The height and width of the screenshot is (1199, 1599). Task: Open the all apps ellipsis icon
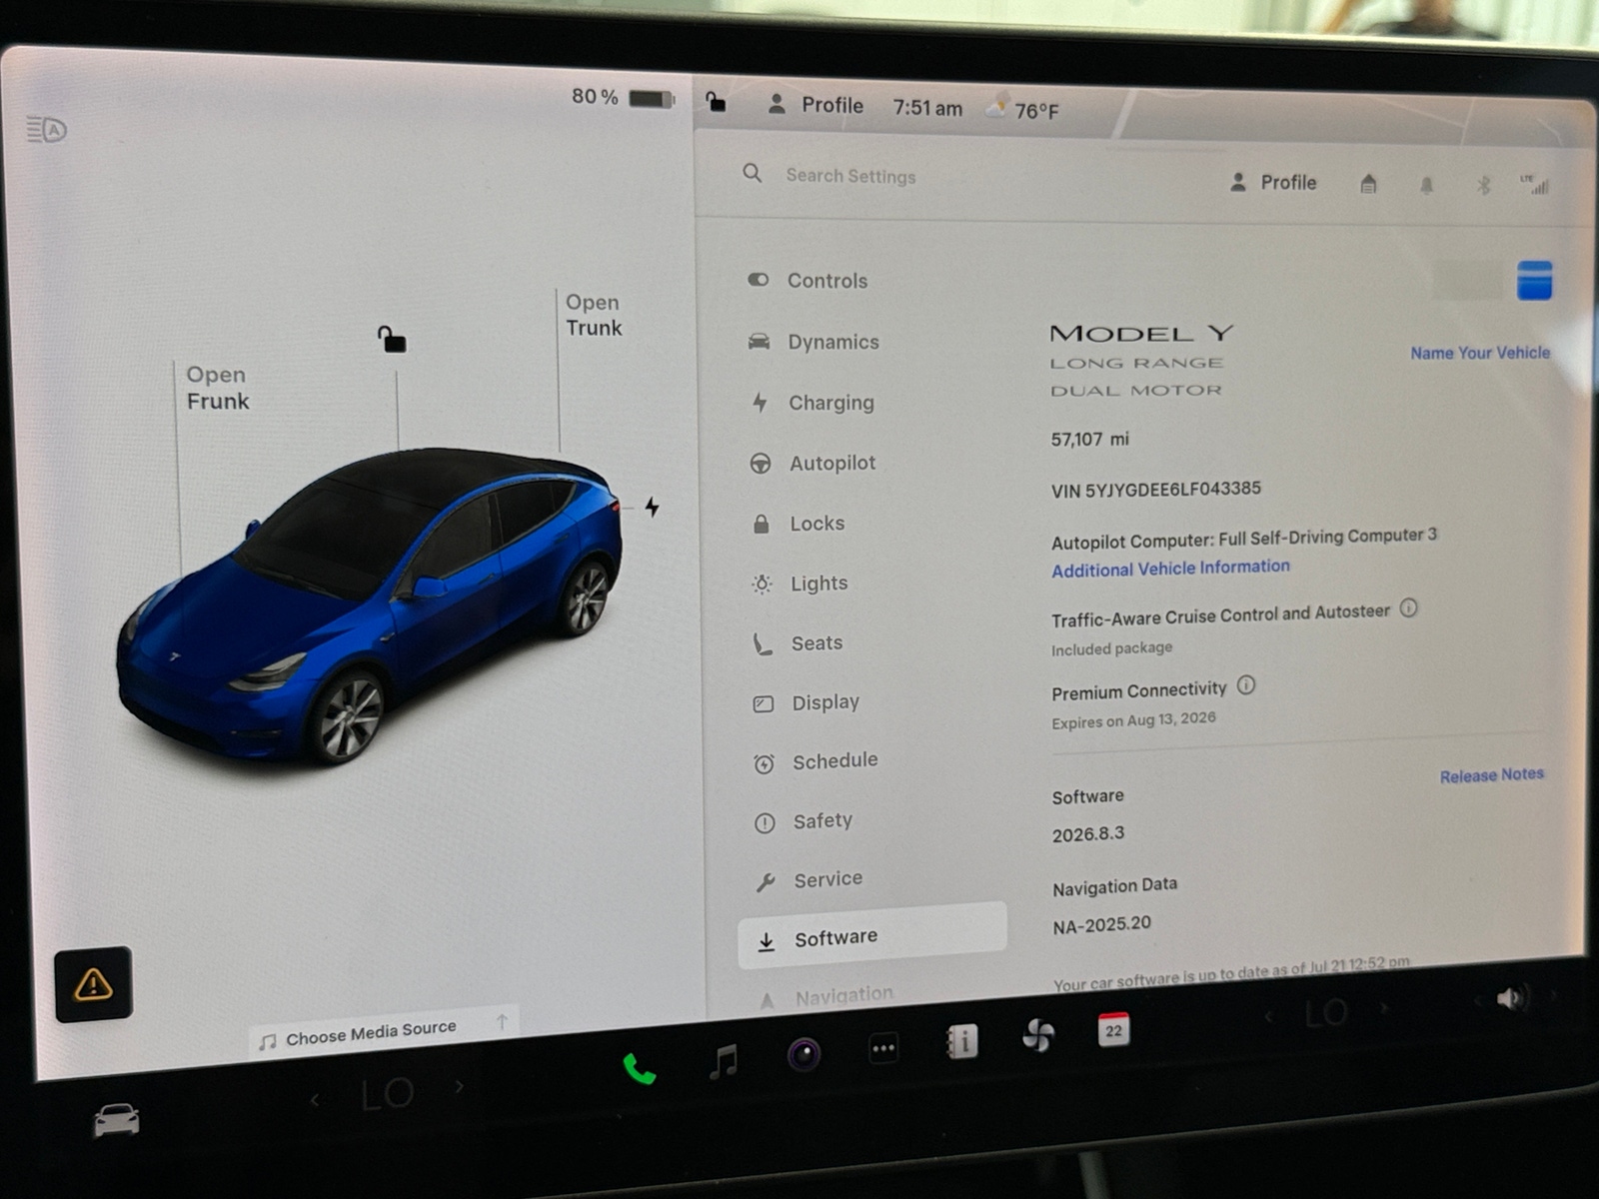pyautogui.click(x=883, y=1048)
